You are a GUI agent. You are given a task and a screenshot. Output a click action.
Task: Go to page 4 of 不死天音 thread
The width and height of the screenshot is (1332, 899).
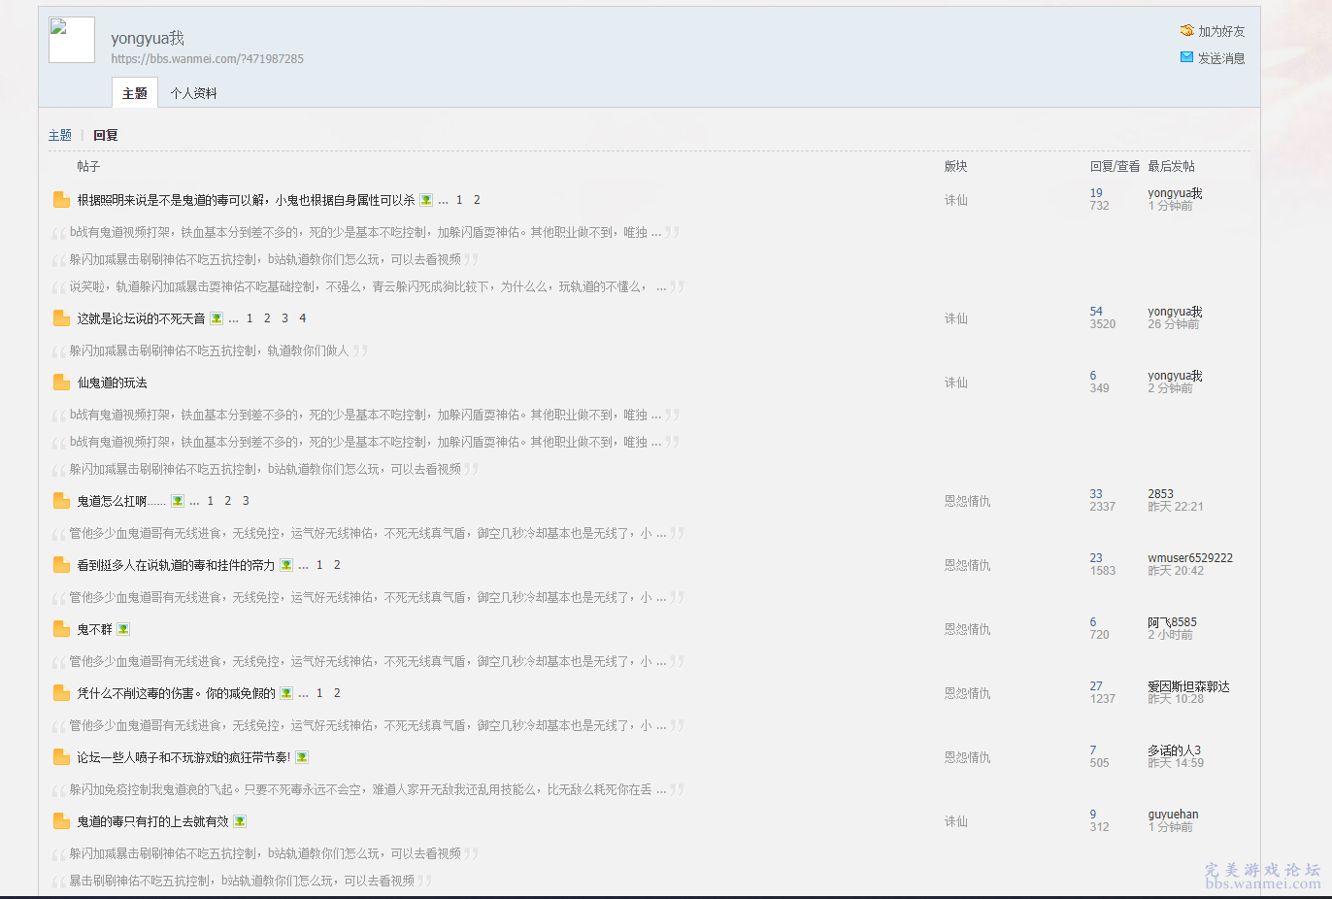tap(302, 318)
